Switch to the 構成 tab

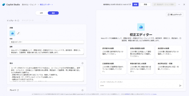tap(53, 13)
